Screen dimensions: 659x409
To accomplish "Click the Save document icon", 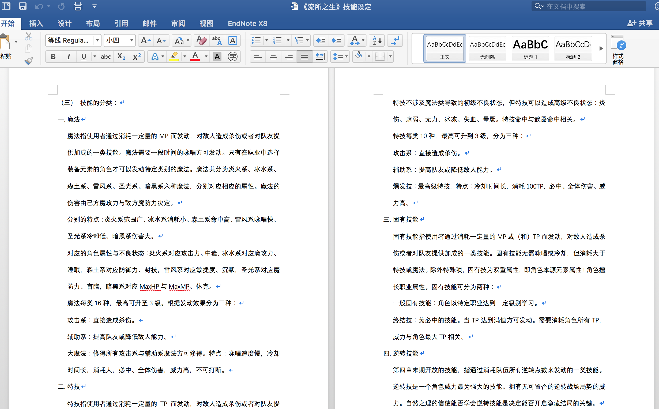I will (23, 6).
